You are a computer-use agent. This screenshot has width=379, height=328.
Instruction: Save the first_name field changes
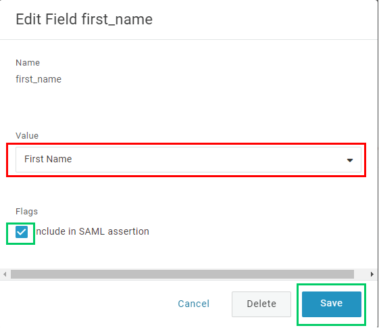pos(332,304)
